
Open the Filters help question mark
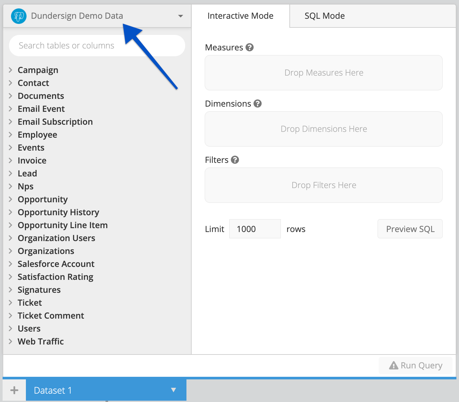(235, 160)
